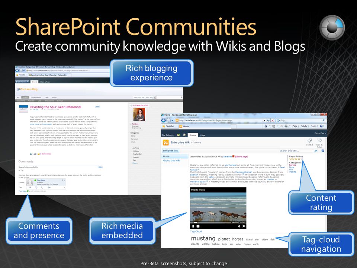Click Favorites star in blog browser
357x268 pixels.
coord(17,75)
